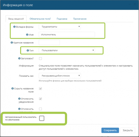Open the Примечание tab

pyautogui.click(x=80, y=19)
